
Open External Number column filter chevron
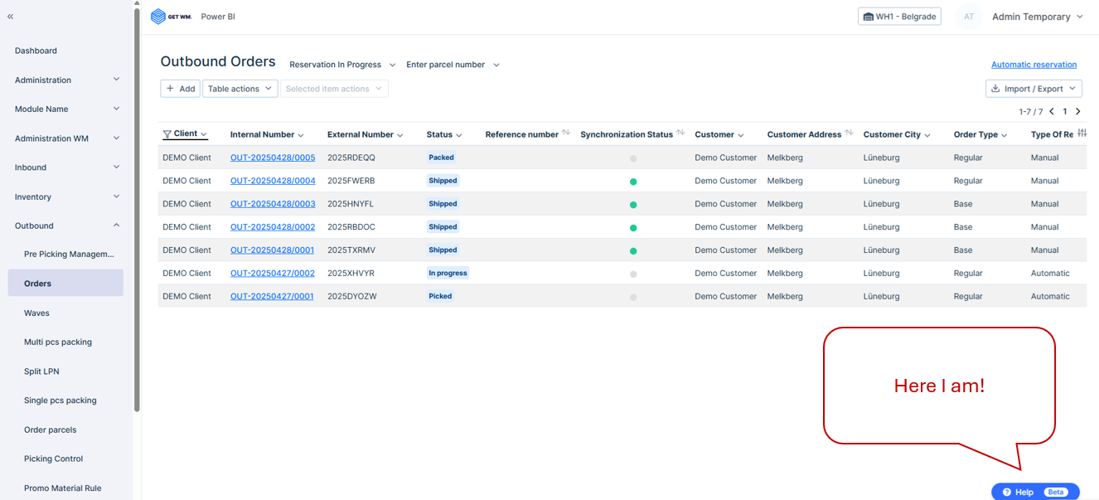pyautogui.click(x=400, y=135)
